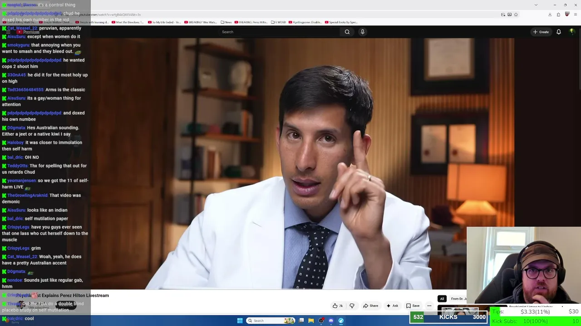Screen dimensions: 581x326
Task: Click chat username 'yeomanjensen'
Action: pos(21,181)
